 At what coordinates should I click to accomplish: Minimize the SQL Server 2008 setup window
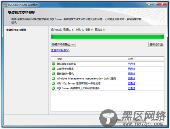pyautogui.click(x=149, y=4)
